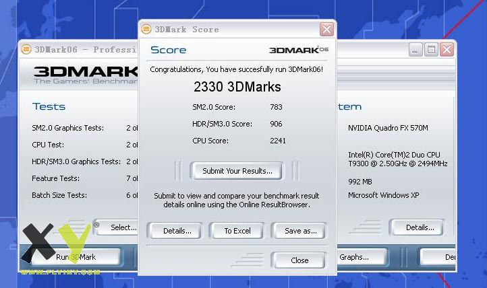Open Details in Score dialog
The image size is (487, 288).
click(x=177, y=231)
